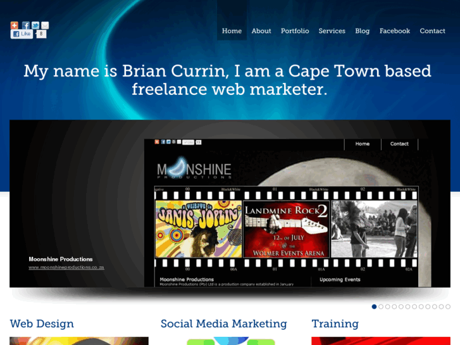Screen dimensions: 460x345
Task: Visit the Blog from the navigation
Action: pos(363,31)
